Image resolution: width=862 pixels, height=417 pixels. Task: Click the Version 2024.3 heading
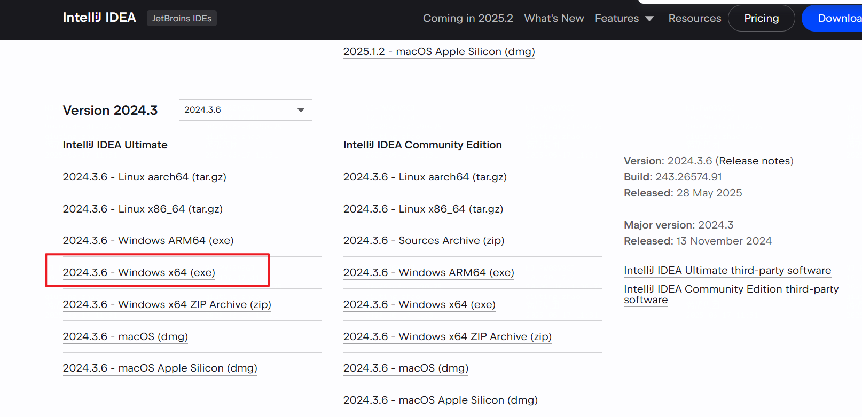pyautogui.click(x=110, y=110)
